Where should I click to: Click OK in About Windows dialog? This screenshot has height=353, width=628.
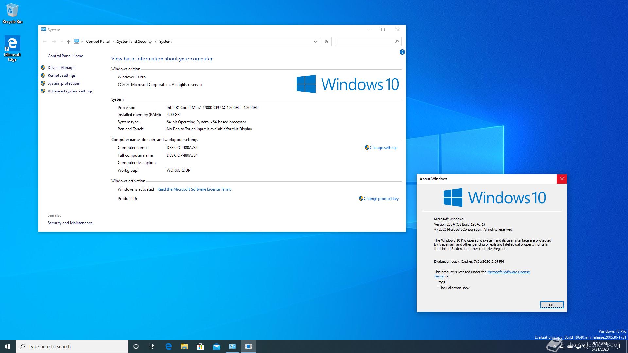tap(551, 305)
